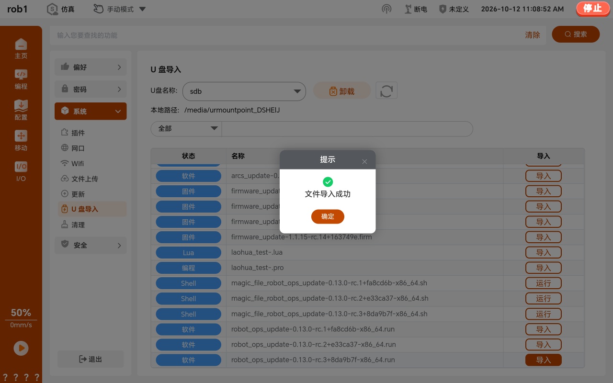The image size is (613, 383).
Task: Click the wireless signal status icon
Action: (x=386, y=9)
